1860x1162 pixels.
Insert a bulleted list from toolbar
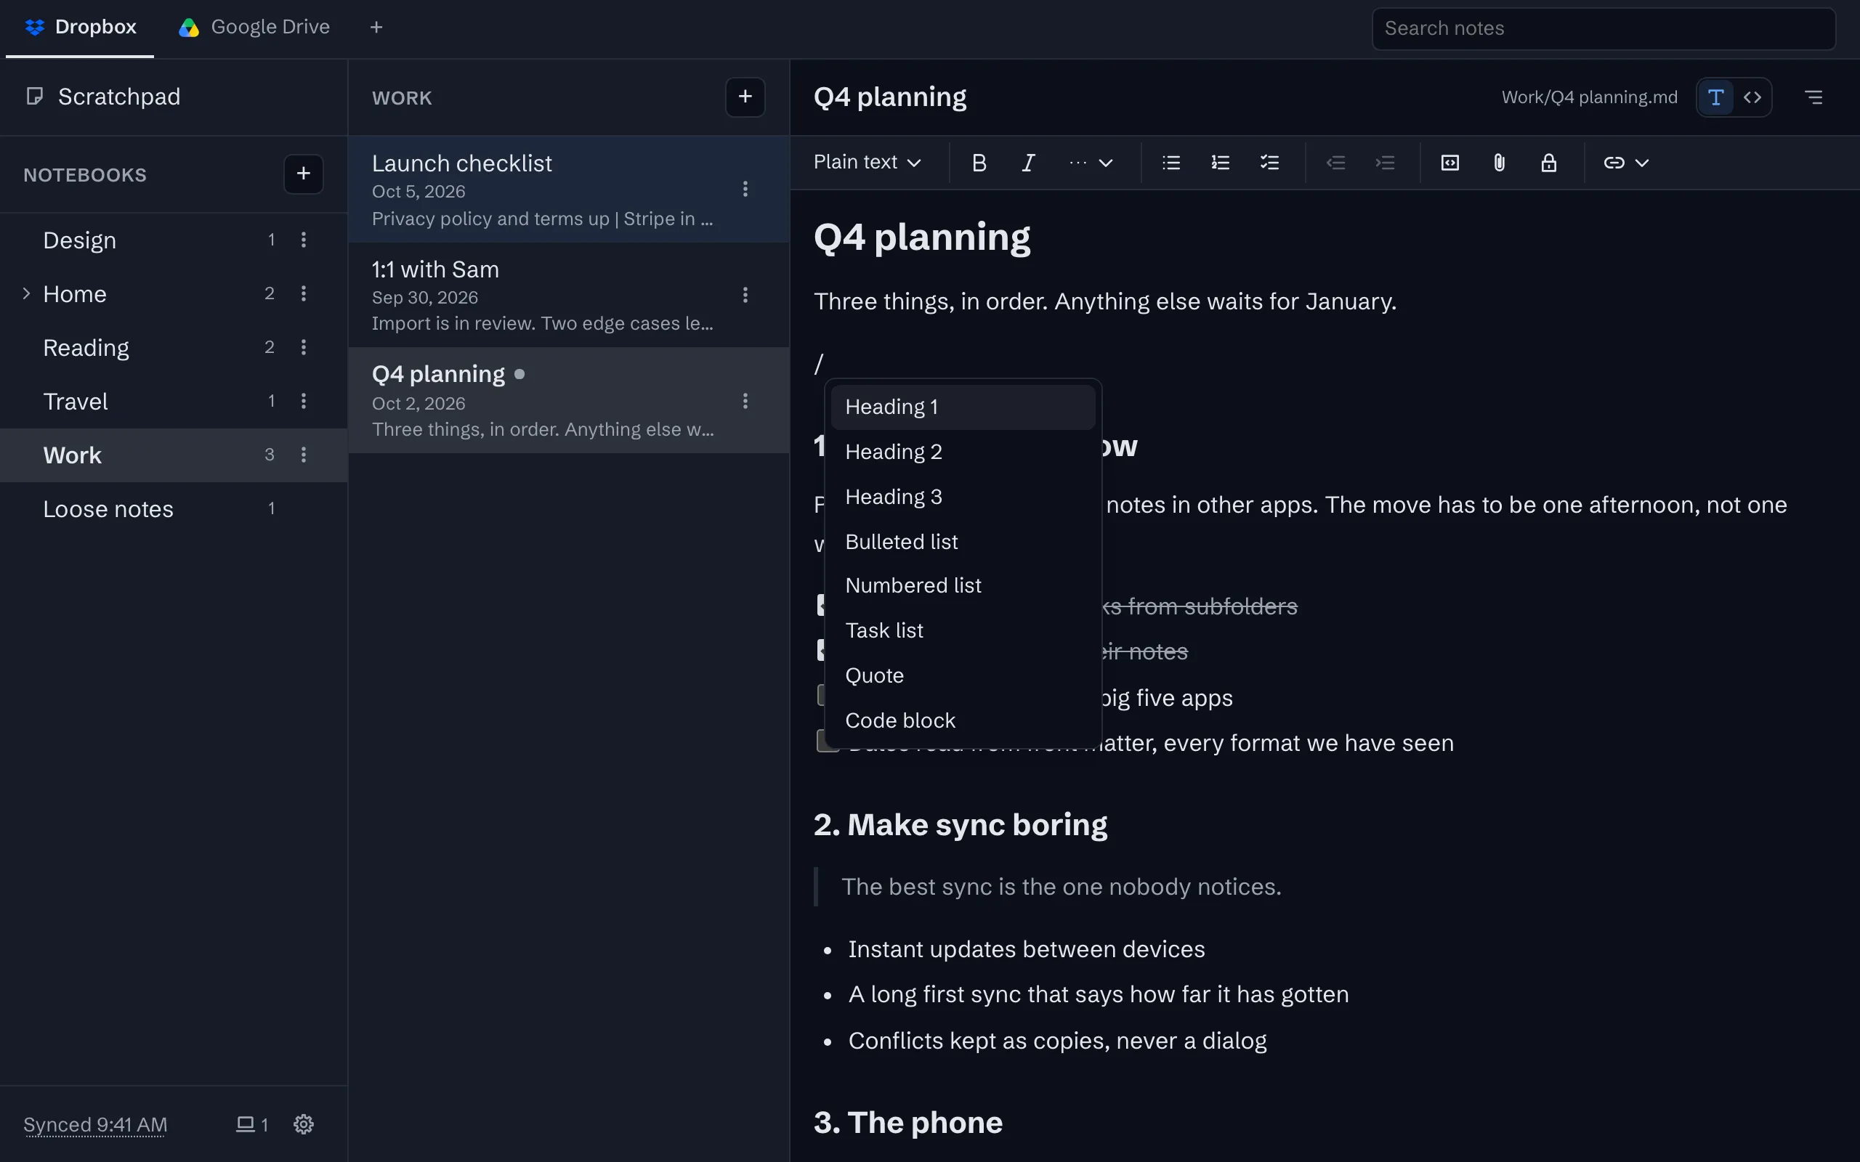coord(1170,163)
